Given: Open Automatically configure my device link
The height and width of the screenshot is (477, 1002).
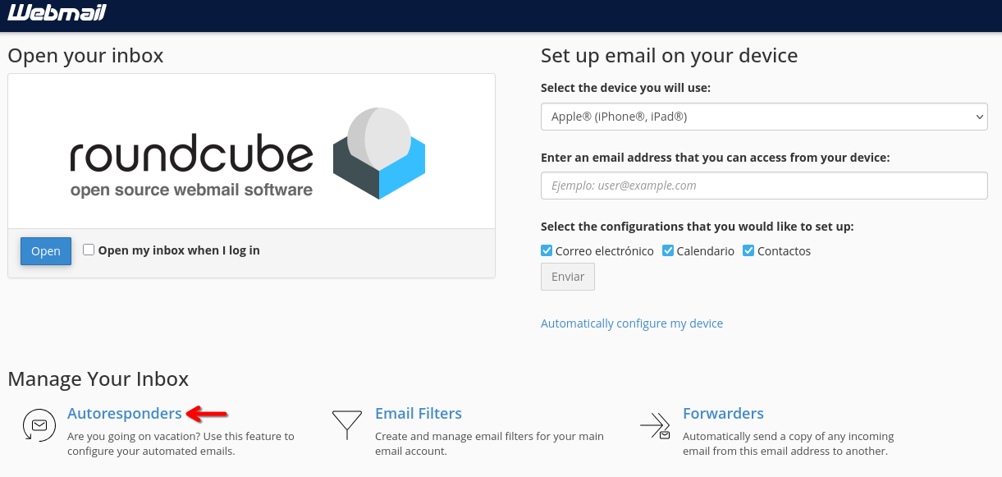Looking at the screenshot, I should coord(632,323).
